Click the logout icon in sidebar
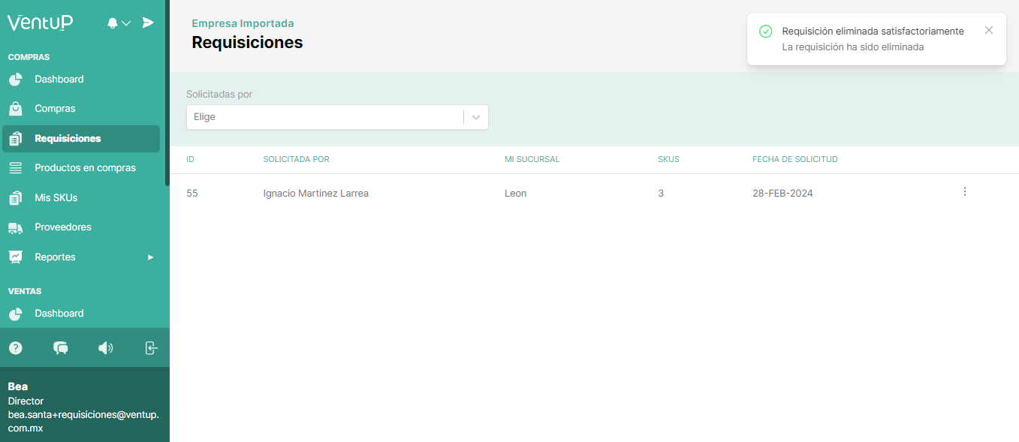 (x=151, y=347)
